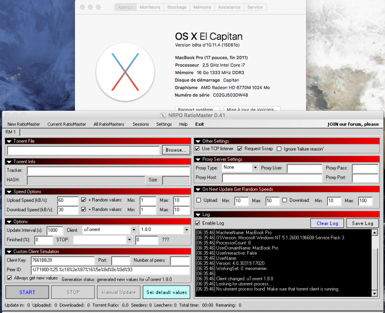The width and height of the screenshot is (385, 313).
Task: Click the Proxy Host field
Action: (272, 178)
